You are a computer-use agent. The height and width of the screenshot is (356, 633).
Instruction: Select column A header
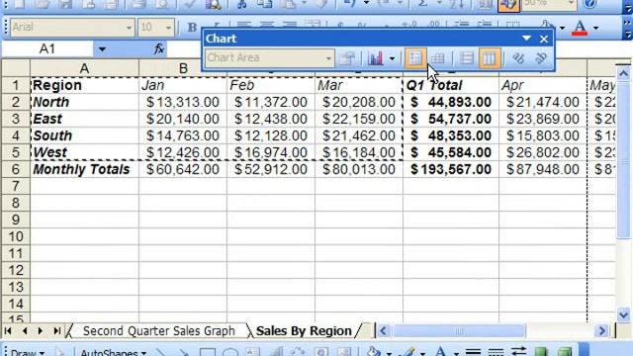84,68
